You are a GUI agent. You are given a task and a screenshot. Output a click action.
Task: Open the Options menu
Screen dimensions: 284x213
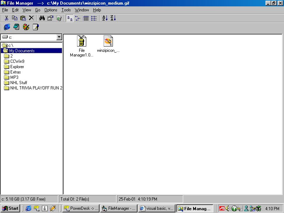pos(51,10)
